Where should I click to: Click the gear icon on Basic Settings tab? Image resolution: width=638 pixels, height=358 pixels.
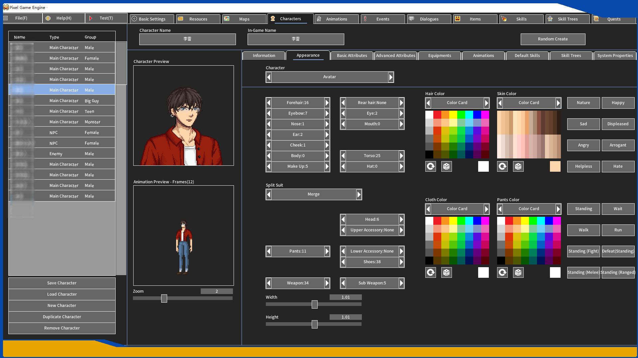point(134,19)
